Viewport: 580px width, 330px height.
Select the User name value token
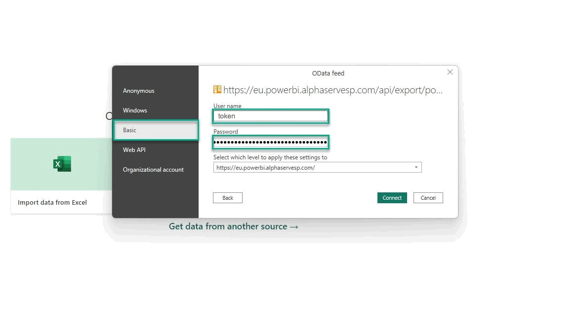pos(227,116)
